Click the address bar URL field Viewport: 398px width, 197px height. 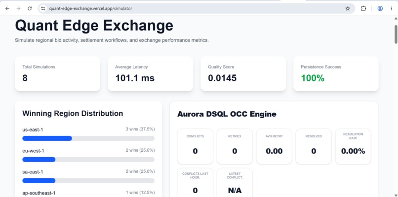point(196,8)
